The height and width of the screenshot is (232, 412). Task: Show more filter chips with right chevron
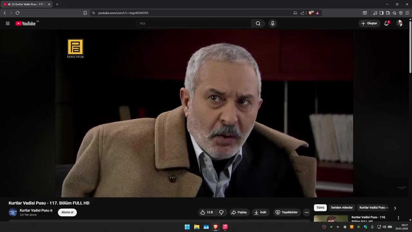[x=395, y=208]
